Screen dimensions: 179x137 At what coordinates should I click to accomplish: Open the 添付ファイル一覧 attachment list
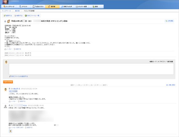coord(32,16)
